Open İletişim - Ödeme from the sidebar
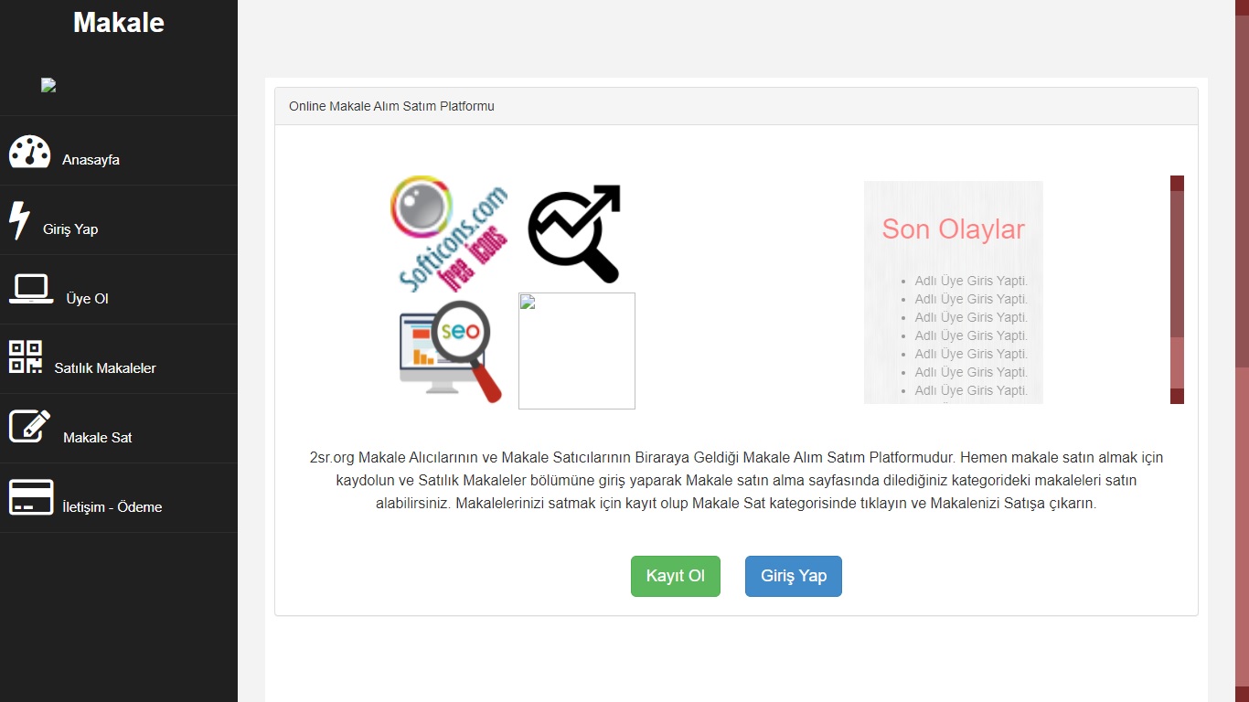This screenshot has height=702, width=1249. pyautogui.click(x=113, y=507)
